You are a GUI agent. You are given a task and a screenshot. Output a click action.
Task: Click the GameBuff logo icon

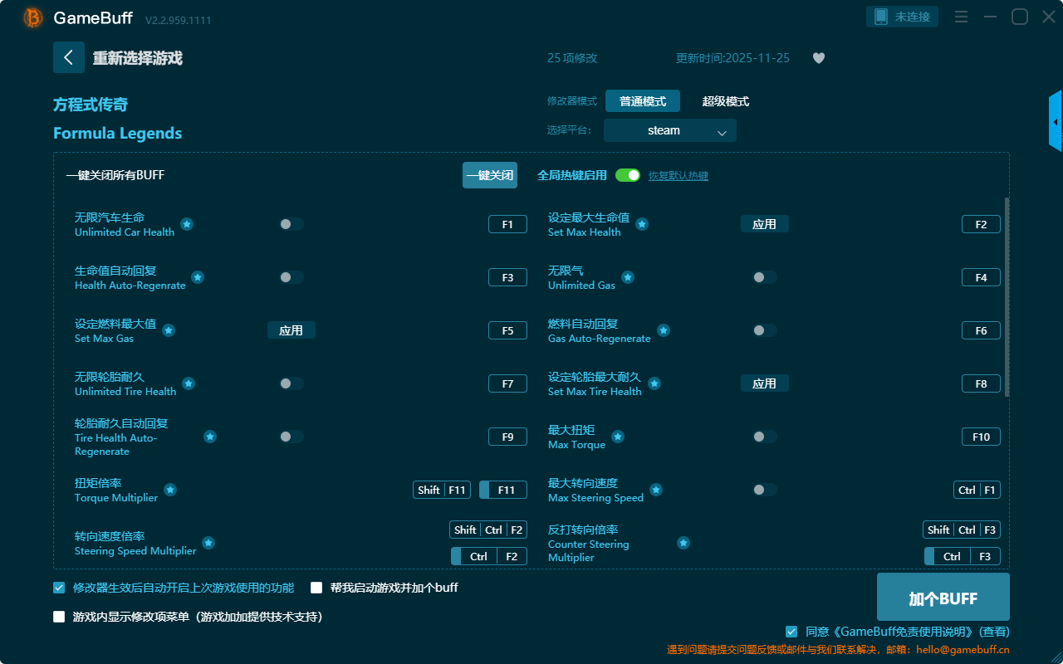click(x=33, y=17)
